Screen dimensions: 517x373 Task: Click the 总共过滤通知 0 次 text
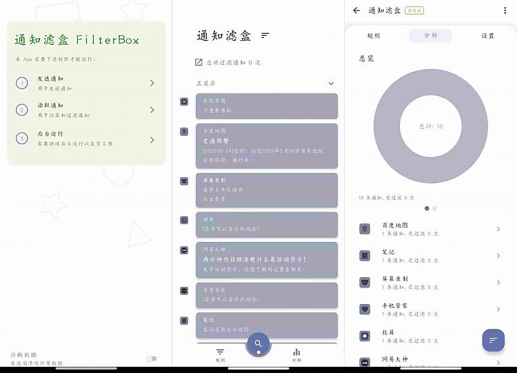pyautogui.click(x=234, y=62)
